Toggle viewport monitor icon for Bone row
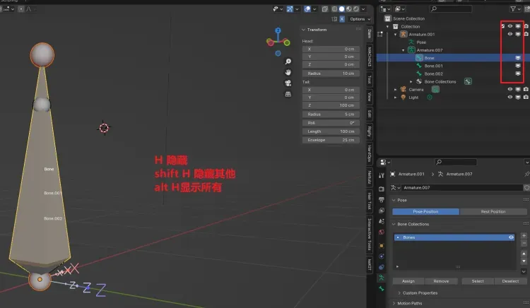 [x=518, y=58]
